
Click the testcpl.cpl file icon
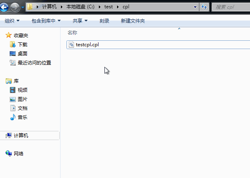[71, 44]
